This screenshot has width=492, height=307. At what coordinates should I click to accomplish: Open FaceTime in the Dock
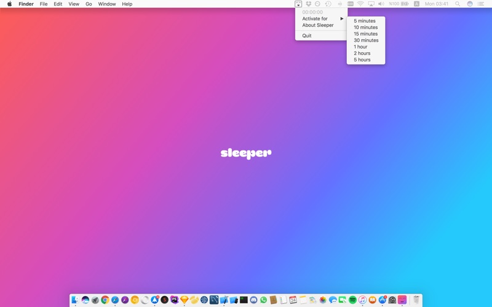pyautogui.click(x=343, y=300)
